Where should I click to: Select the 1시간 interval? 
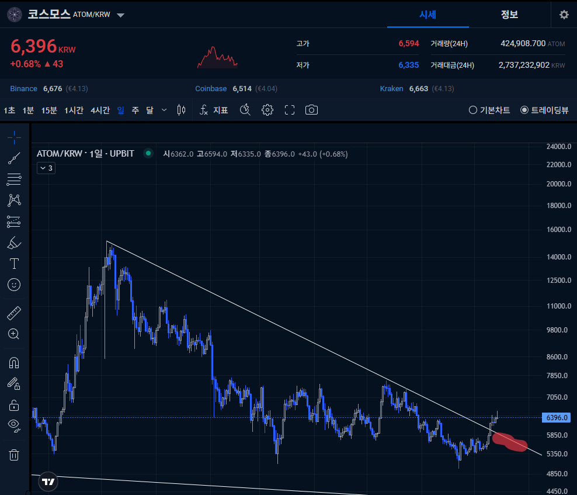(x=74, y=110)
